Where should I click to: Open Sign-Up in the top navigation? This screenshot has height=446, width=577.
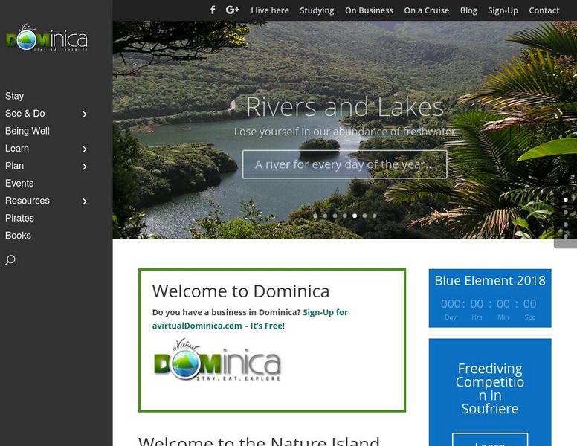click(503, 10)
